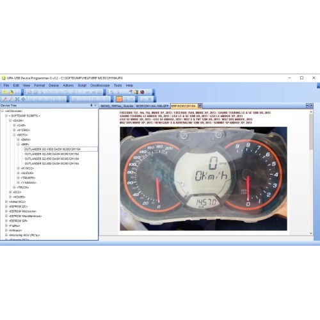Screen dimensions: 320x320
Task: Open the document tab list arrow
Action: (x=307, y=106)
